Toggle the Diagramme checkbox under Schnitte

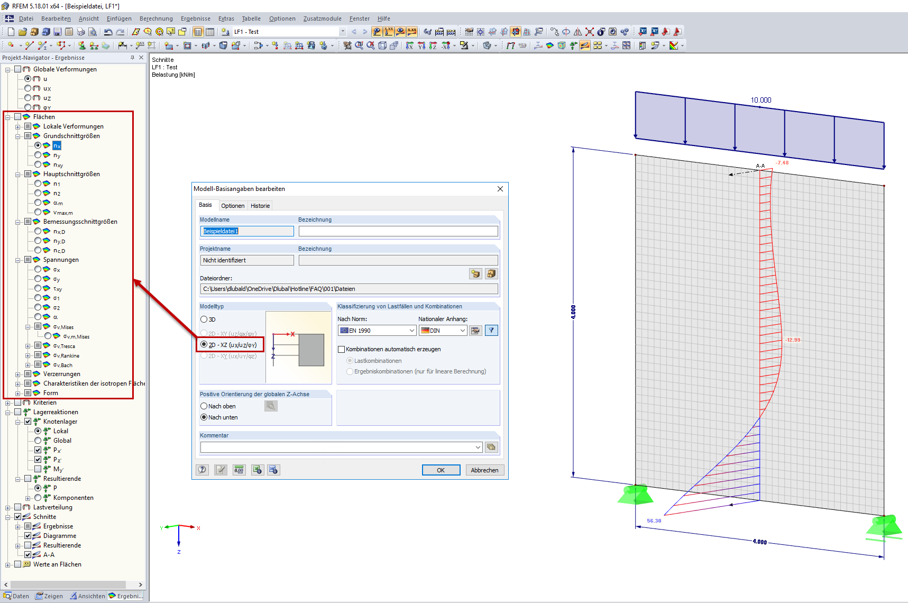[x=28, y=536]
